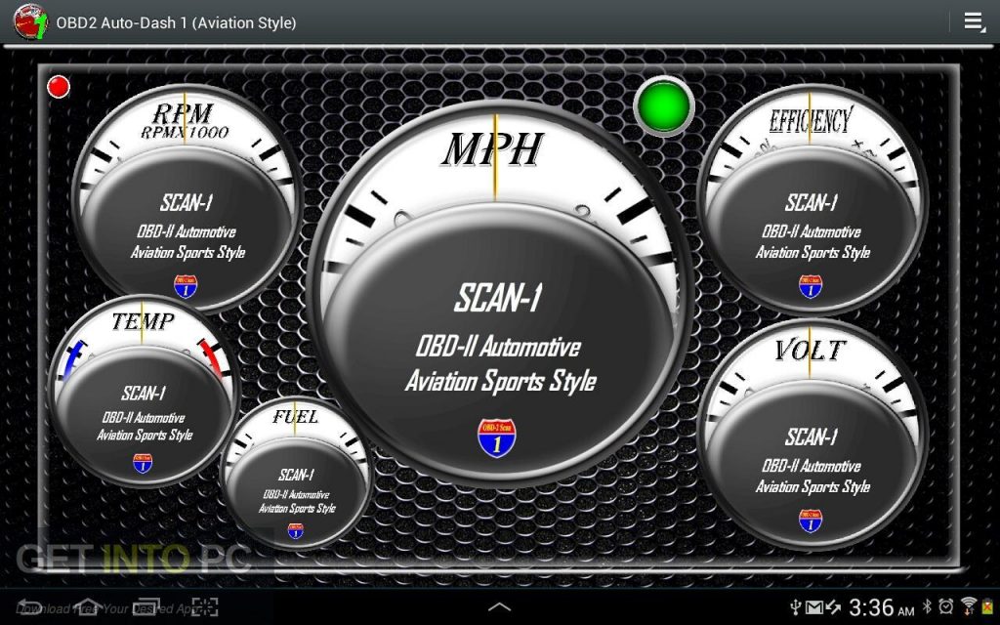1000x625 pixels.
Task: Tap the red warning indicator light
Action: pyautogui.click(x=59, y=87)
